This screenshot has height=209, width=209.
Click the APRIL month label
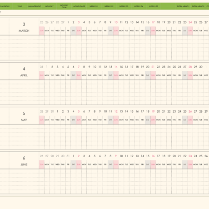[x=24, y=75]
